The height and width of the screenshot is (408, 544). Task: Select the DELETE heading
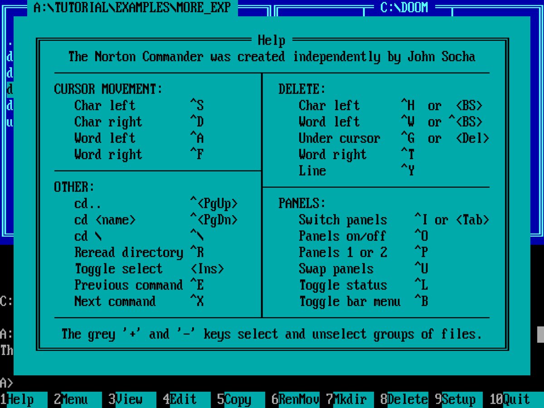(302, 89)
